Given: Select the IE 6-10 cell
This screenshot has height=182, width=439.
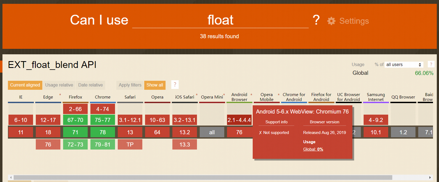Looking at the screenshot, I should pyautogui.click(x=21, y=120).
